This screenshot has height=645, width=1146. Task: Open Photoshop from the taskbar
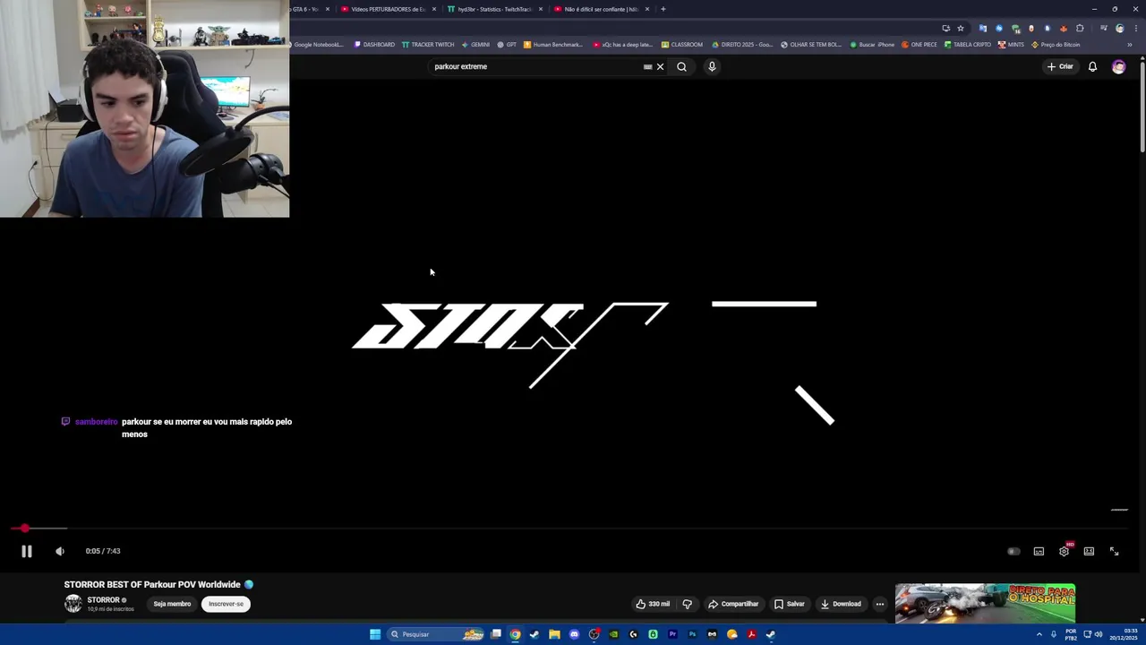tap(692, 634)
